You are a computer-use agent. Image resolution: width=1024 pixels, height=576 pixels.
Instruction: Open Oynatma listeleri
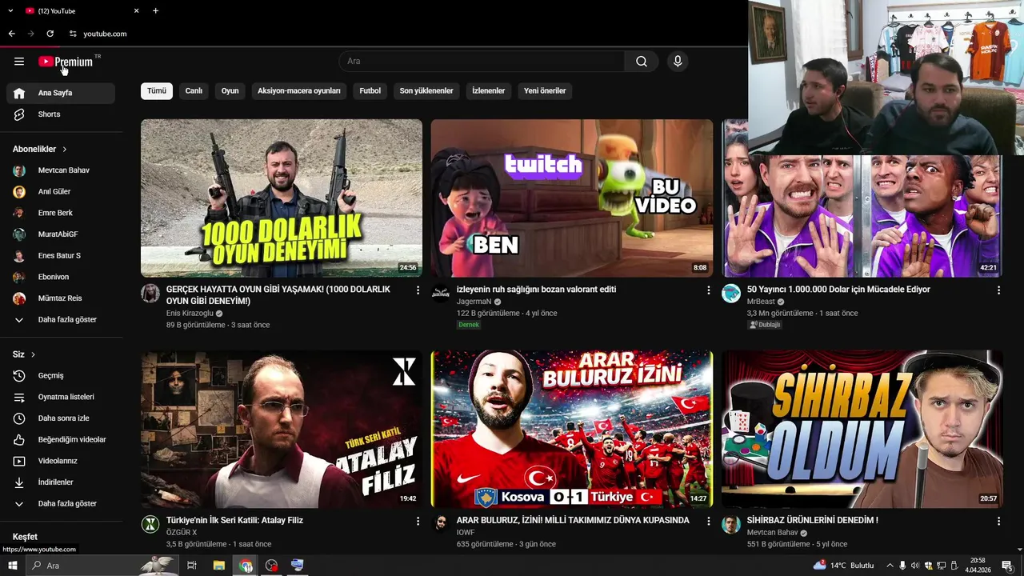point(61,397)
